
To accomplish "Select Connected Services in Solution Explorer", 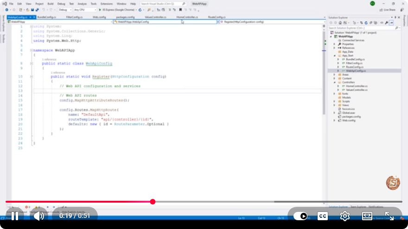I will [353, 41].
